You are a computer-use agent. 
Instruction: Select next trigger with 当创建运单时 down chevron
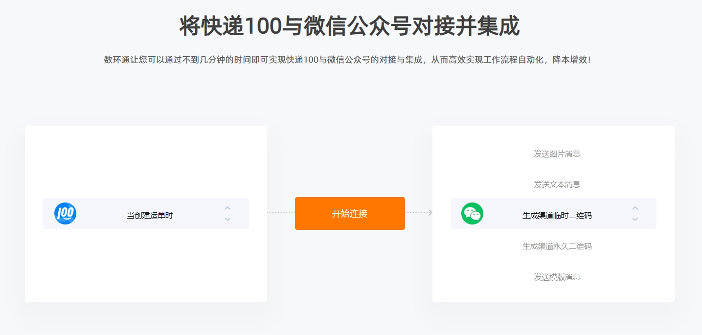tap(227, 219)
